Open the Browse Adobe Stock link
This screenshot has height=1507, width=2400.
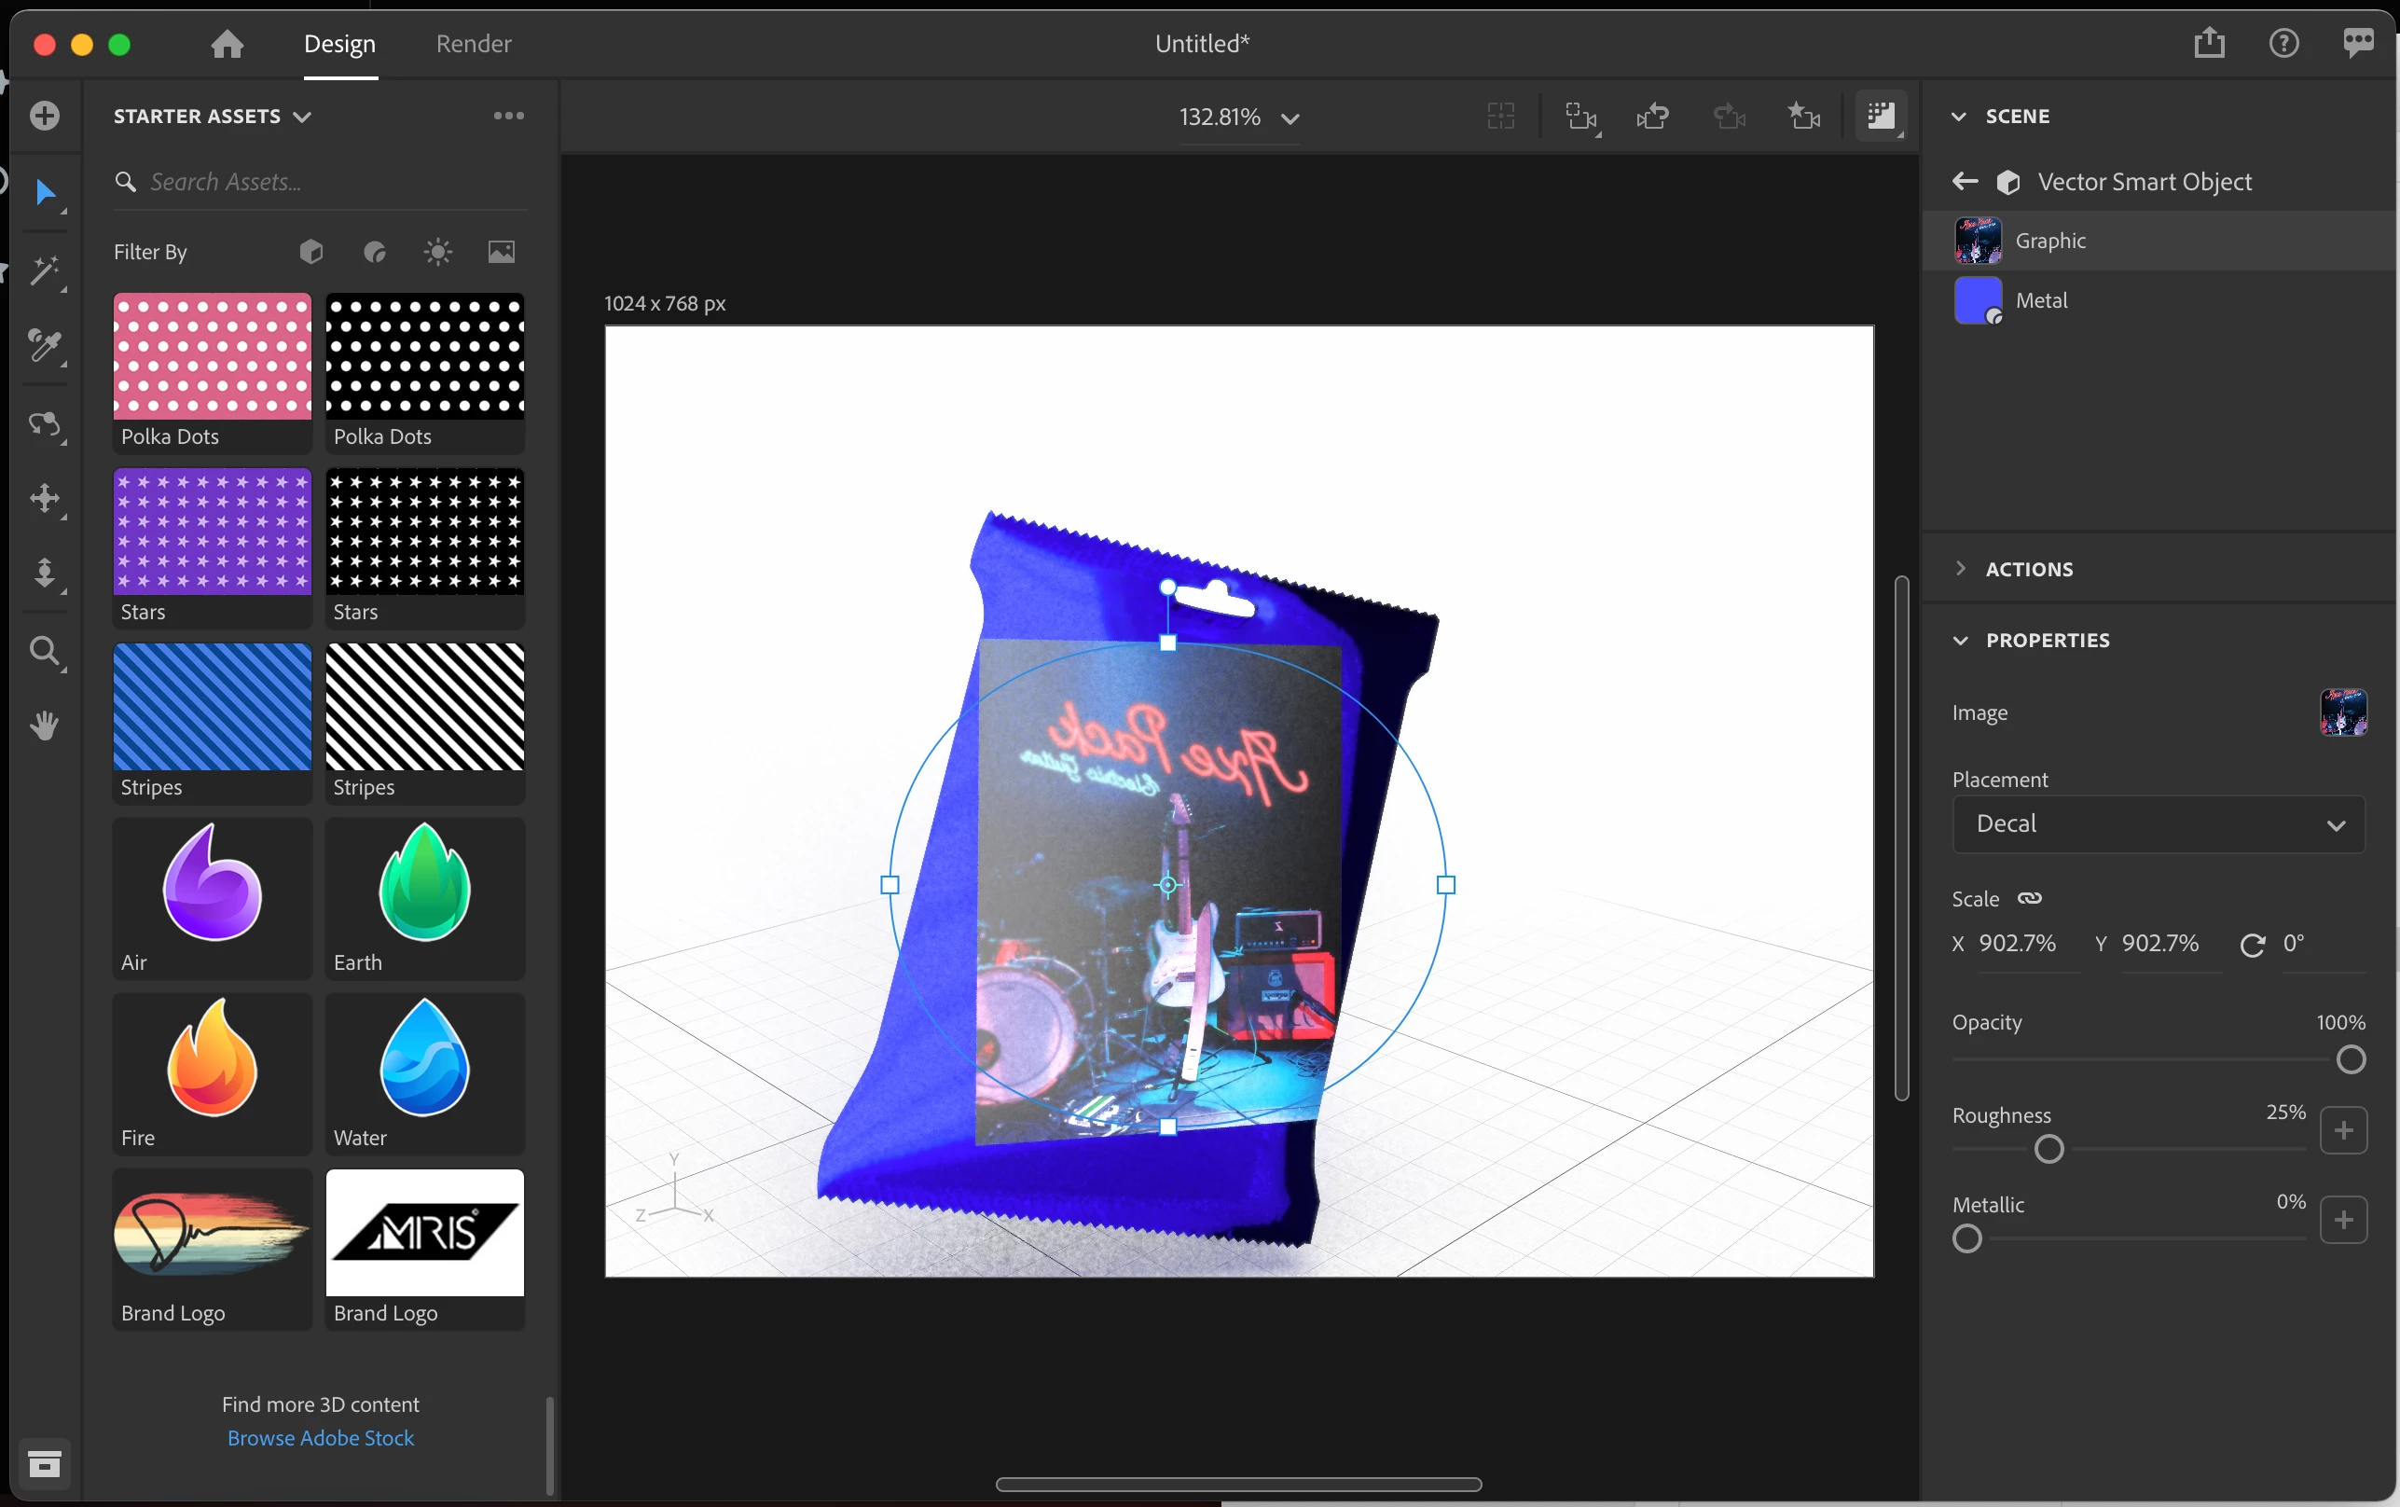pyautogui.click(x=321, y=1437)
